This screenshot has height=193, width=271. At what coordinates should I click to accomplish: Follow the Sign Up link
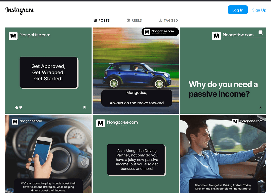[259, 10]
